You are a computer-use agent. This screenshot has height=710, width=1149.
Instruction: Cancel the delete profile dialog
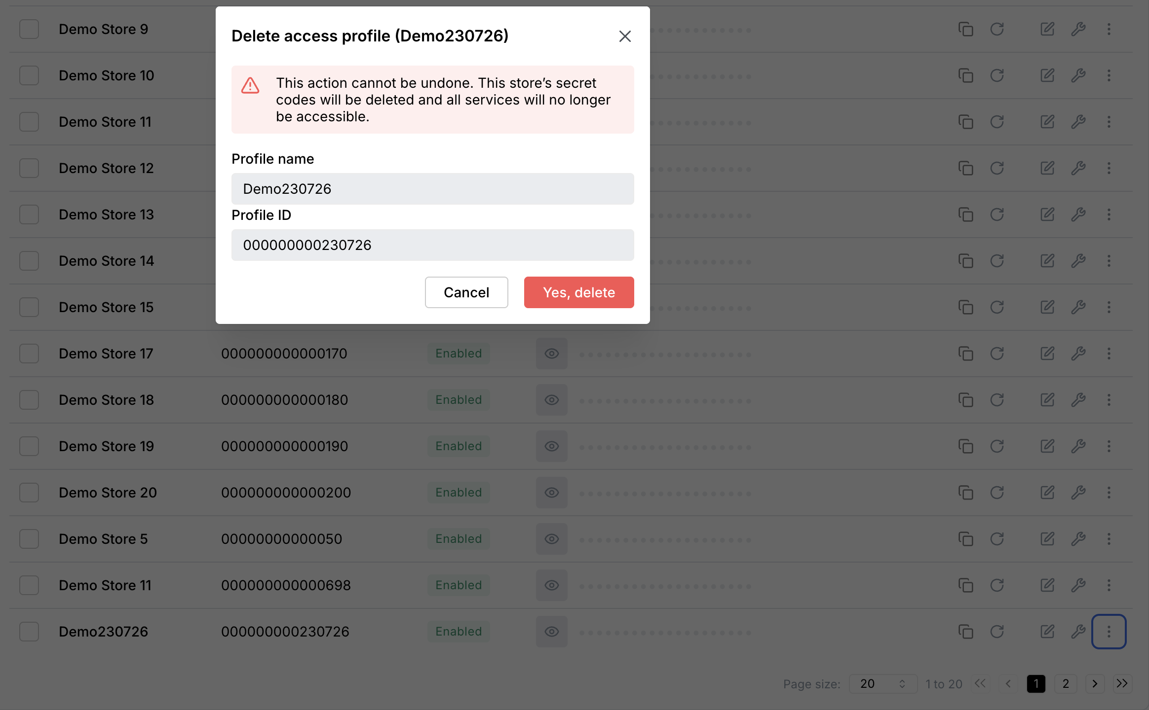point(466,292)
